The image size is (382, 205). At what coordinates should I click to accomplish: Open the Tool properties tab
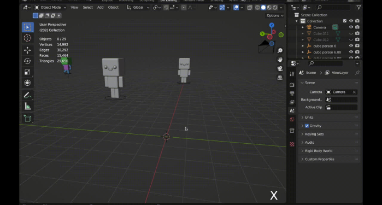coord(292,74)
